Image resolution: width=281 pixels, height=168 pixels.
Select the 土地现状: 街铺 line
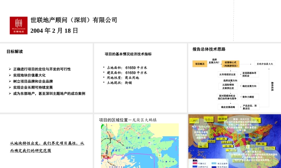(119, 83)
